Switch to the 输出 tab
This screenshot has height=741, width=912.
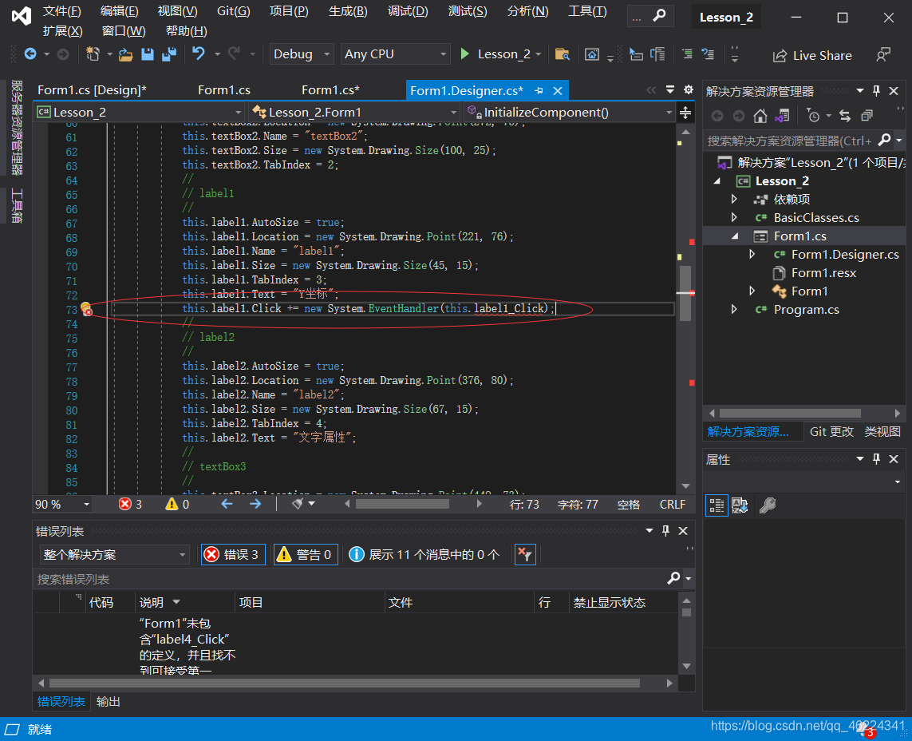109,701
